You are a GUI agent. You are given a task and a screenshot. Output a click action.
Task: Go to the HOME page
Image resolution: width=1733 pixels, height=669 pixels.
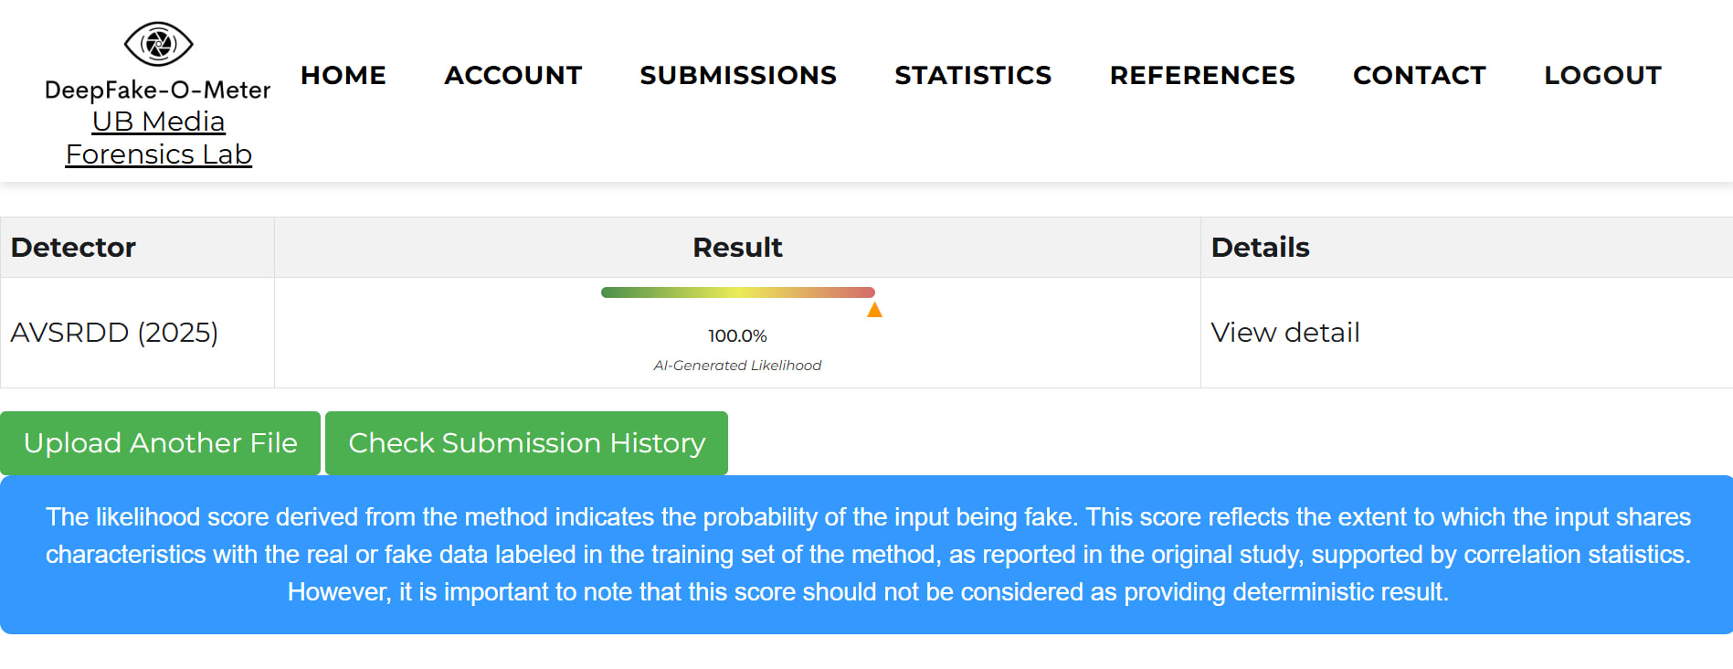click(x=343, y=75)
